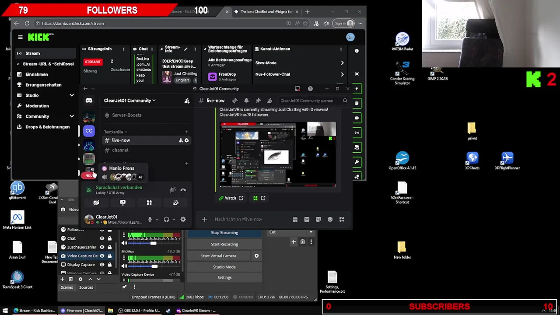Expand ClearJet01 Community server dropdown
The image size is (560, 315).
point(129,101)
